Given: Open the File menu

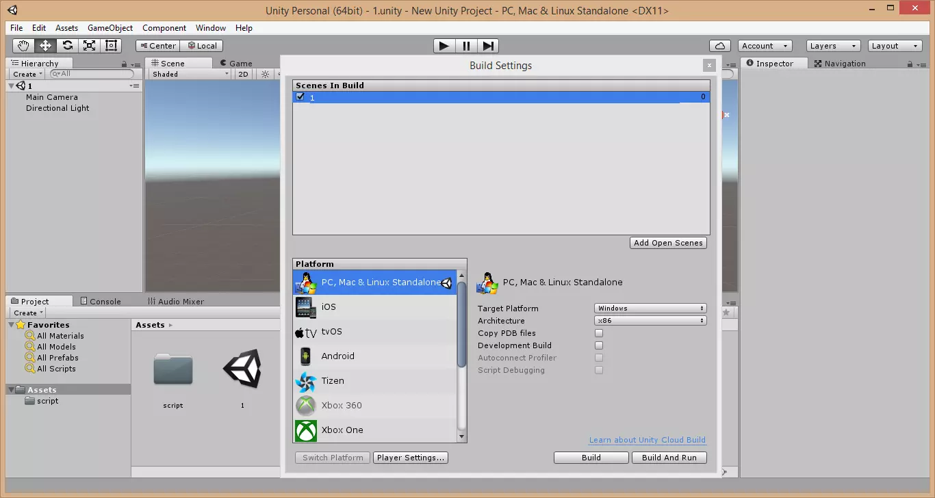Looking at the screenshot, I should [x=16, y=28].
